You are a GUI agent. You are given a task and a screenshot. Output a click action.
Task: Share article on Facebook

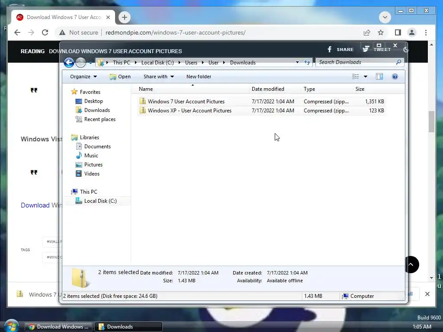click(x=340, y=49)
